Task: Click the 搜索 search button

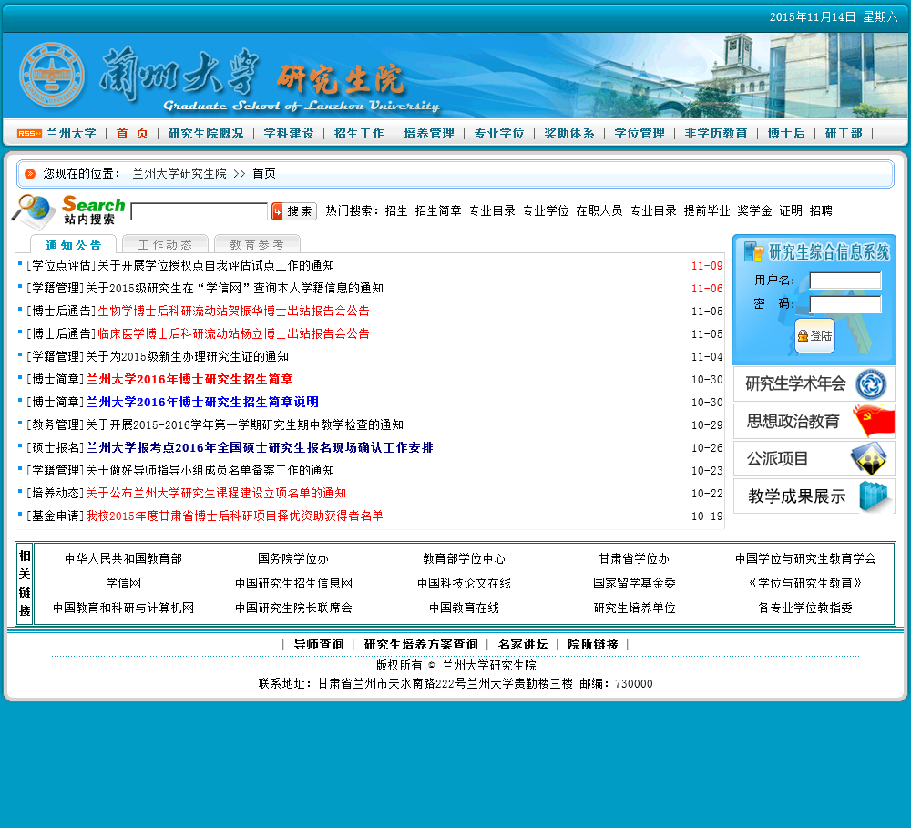Action: point(294,211)
